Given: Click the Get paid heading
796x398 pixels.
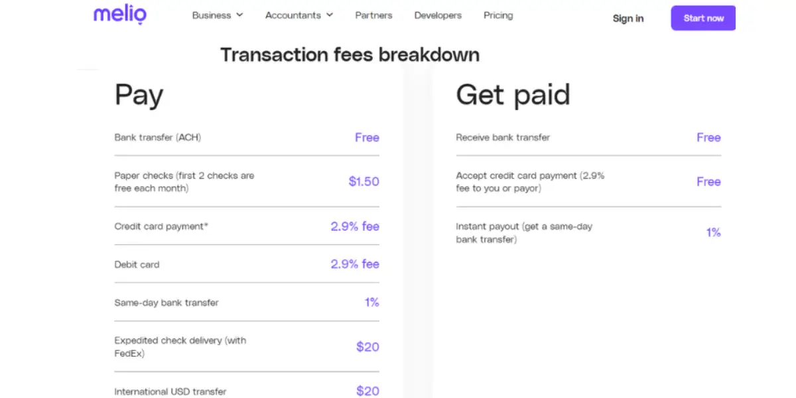Looking at the screenshot, I should (513, 95).
